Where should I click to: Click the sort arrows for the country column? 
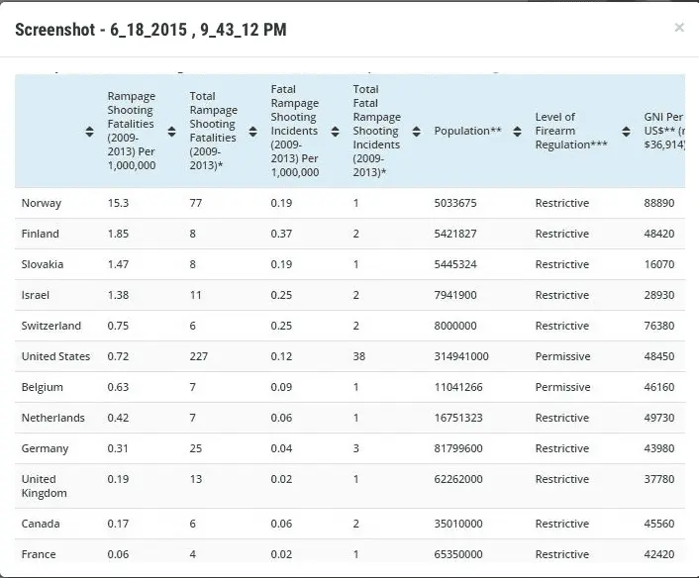click(x=90, y=132)
